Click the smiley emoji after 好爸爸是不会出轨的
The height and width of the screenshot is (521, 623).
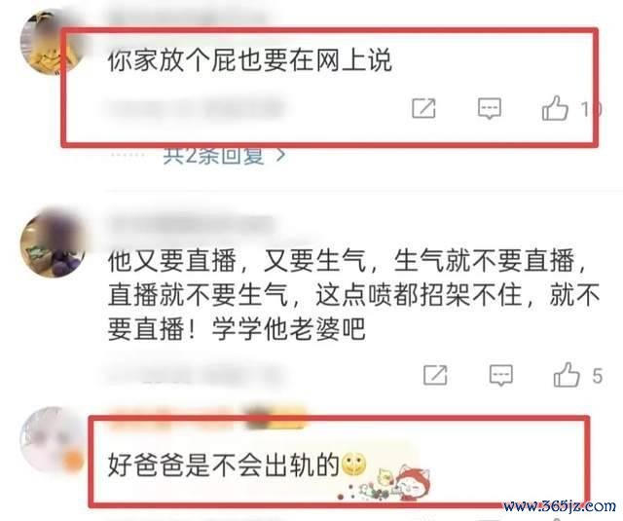353,465
